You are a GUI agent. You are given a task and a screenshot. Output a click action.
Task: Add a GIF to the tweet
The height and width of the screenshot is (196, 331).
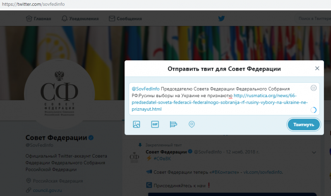(x=155, y=124)
